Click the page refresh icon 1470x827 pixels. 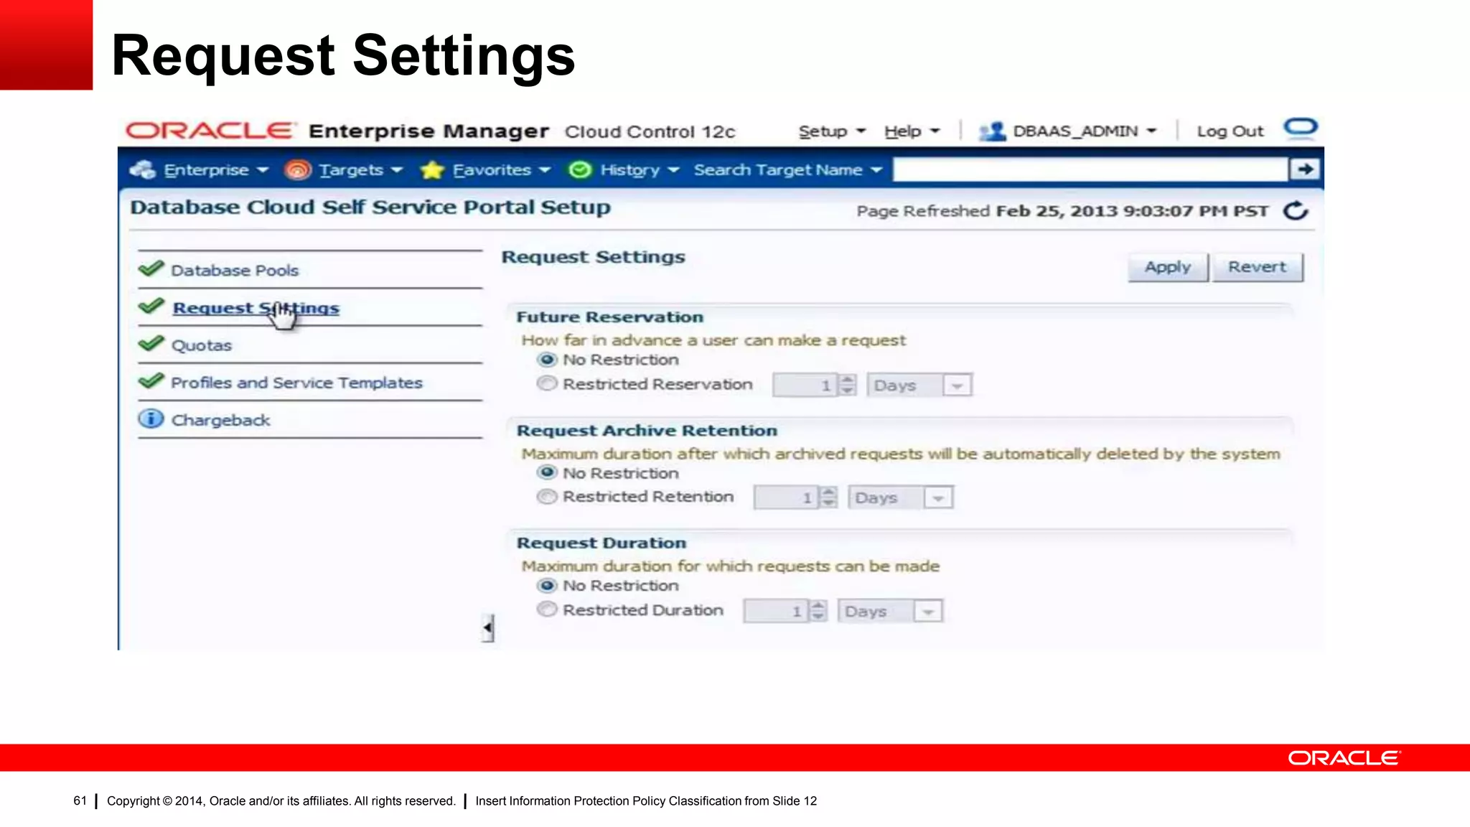click(1296, 211)
